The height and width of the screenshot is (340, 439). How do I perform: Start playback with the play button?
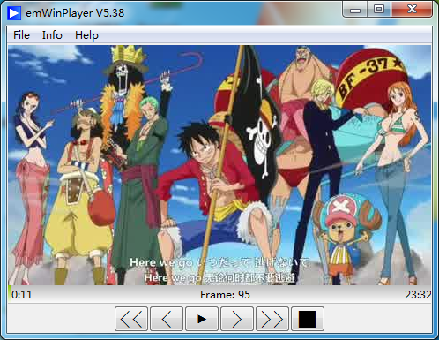click(x=202, y=319)
